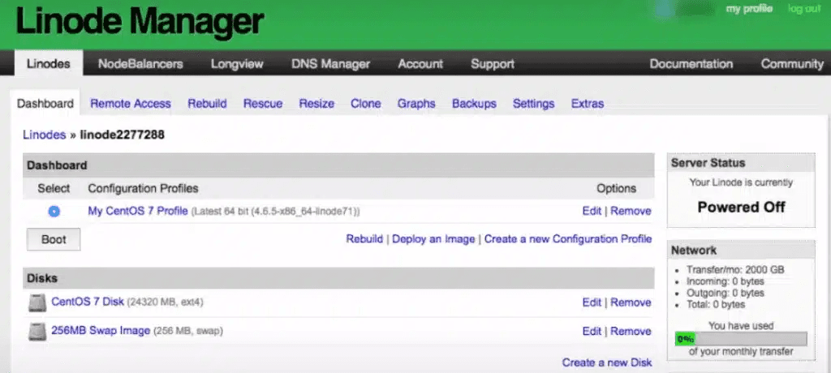Click the CentOS 7 Disk drive icon
Viewport: 831px width, 373px height.
click(x=37, y=303)
